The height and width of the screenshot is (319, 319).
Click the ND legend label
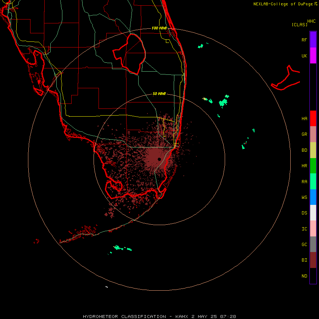304,276
